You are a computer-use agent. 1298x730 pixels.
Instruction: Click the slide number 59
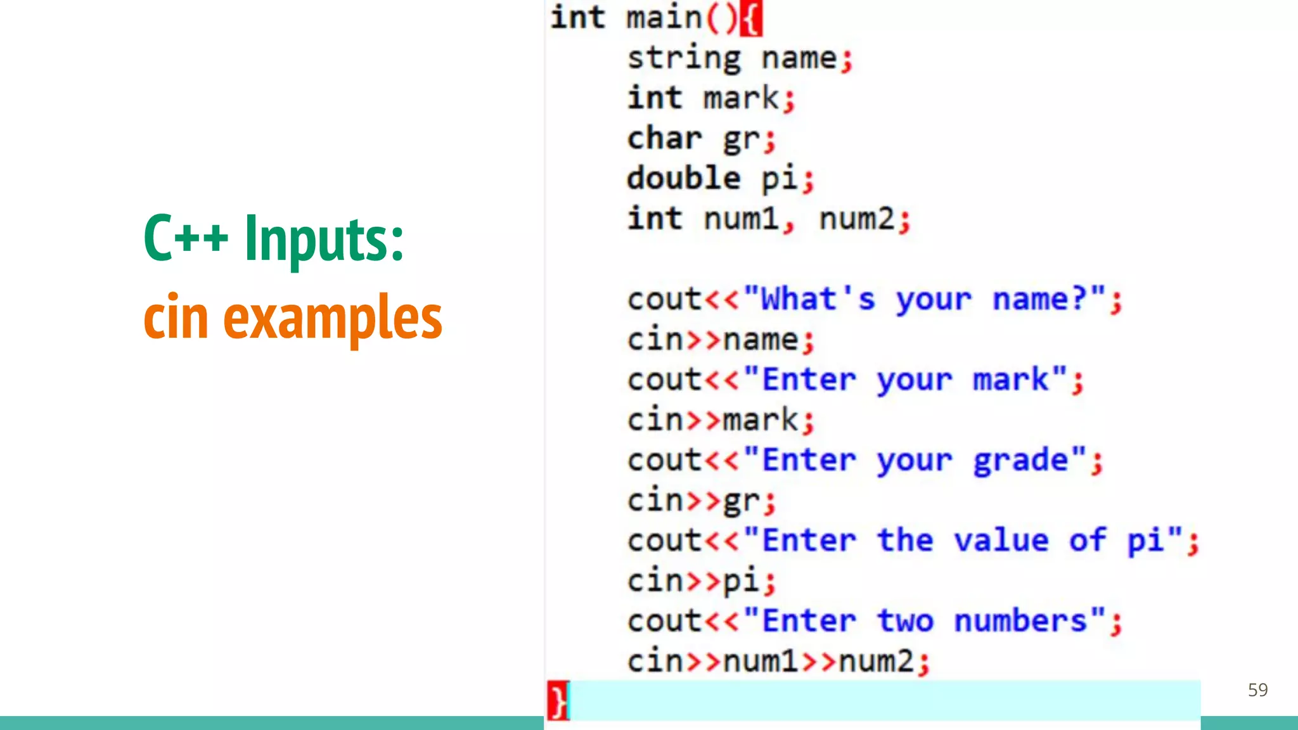point(1257,690)
